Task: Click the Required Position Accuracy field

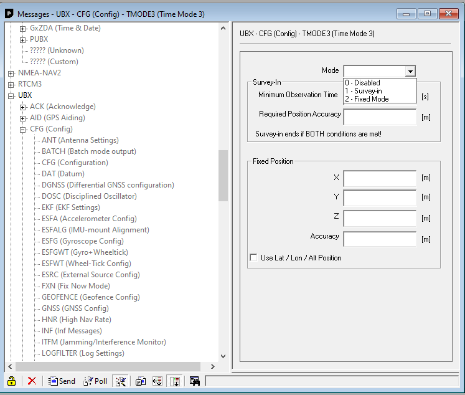Action: click(379, 117)
